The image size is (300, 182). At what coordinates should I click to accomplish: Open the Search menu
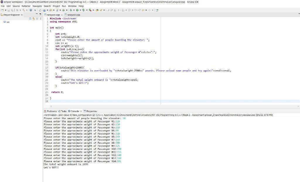[x=47, y=6]
